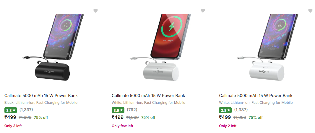Toggle wishlist heart on rightmost power bank
315x133 pixels.
(310, 11)
